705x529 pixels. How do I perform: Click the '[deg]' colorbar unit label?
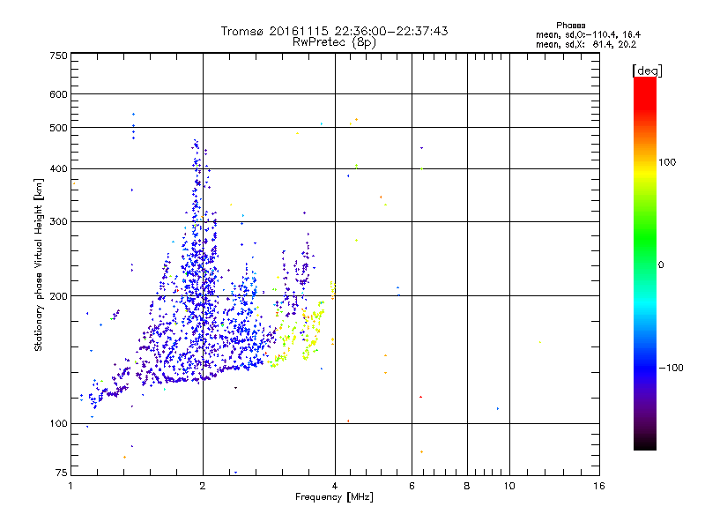point(647,71)
